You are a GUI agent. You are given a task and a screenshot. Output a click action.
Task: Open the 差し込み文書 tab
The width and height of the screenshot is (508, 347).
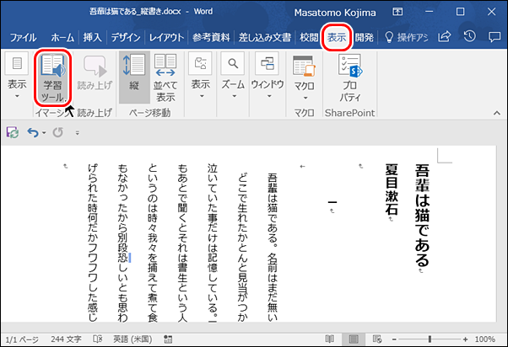[x=265, y=38]
